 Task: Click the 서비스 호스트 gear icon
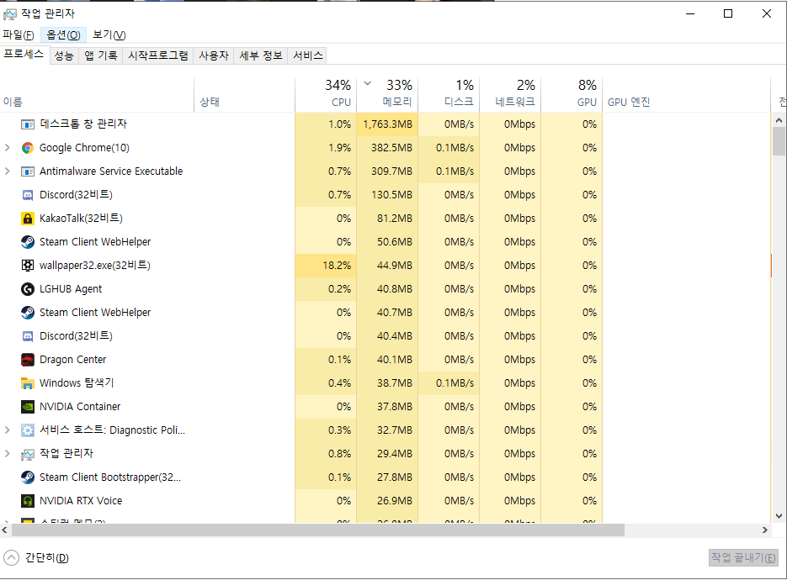[x=28, y=430]
